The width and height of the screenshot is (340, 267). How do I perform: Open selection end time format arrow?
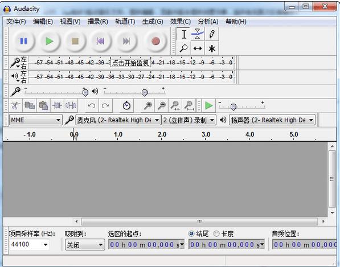(x=263, y=244)
